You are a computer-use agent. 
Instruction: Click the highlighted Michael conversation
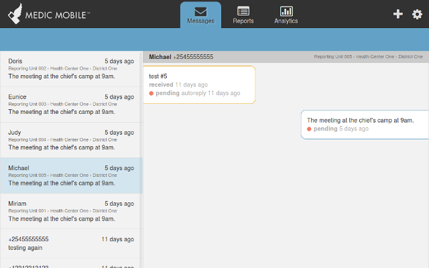(x=71, y=176)
